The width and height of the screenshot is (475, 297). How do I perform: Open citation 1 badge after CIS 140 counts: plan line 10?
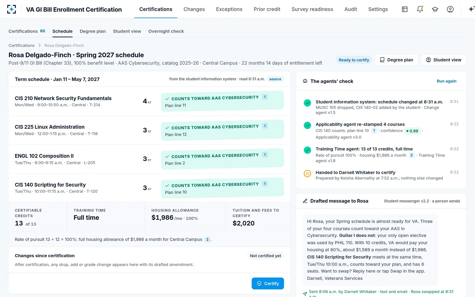point(374,131)
